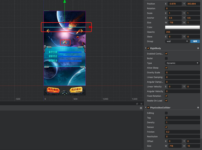Select the 无尽模式 button in the scene
This screenshot has width=202, height=150.
tap(53, 90)
